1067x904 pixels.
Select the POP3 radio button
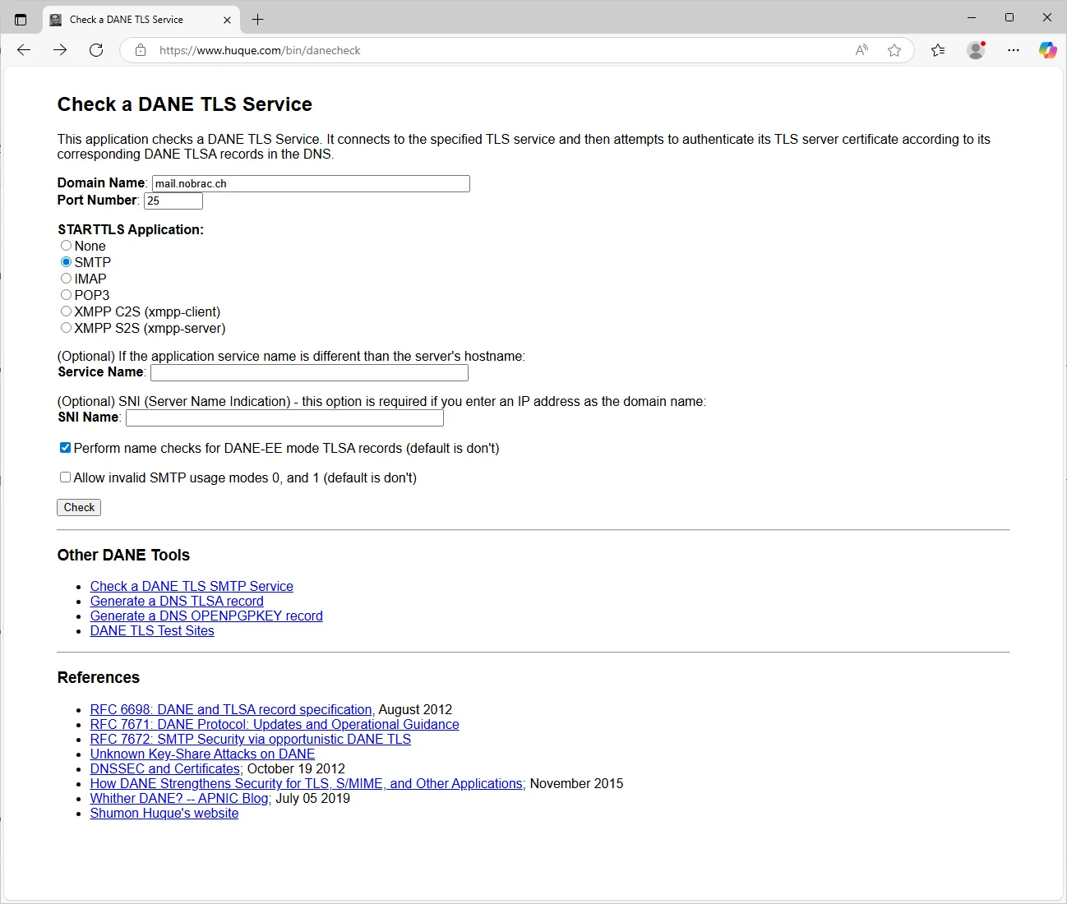(x=66, y=295)
